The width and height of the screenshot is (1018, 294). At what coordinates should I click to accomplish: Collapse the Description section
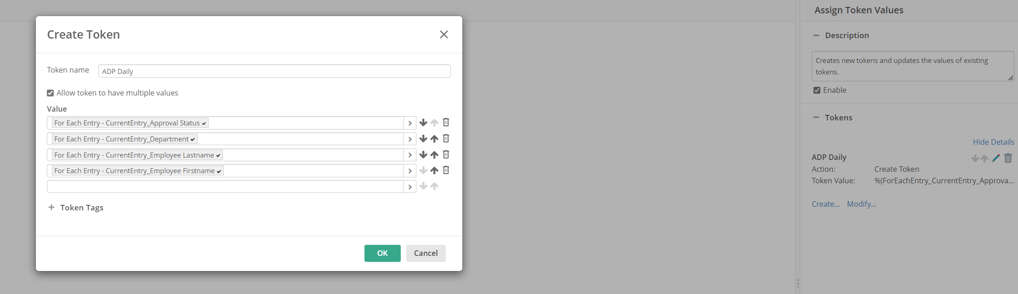point(816,35)
